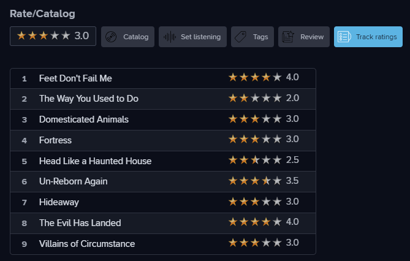Rate Domesticated Animals four stars
Image resolution: width=410 pixels, height=261 pixels.
tap(266, 119)
